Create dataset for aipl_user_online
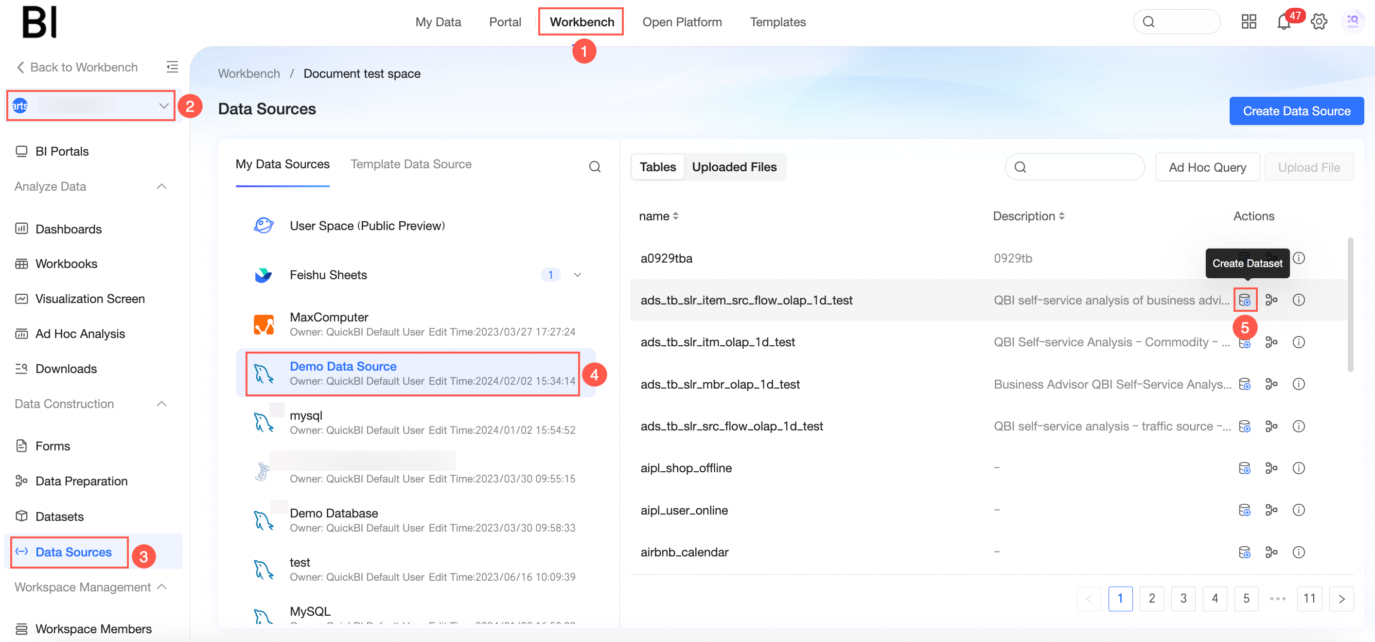The height and width of the screenshot is (642, 1375). pyautogui.click(x=1244, y=510)
